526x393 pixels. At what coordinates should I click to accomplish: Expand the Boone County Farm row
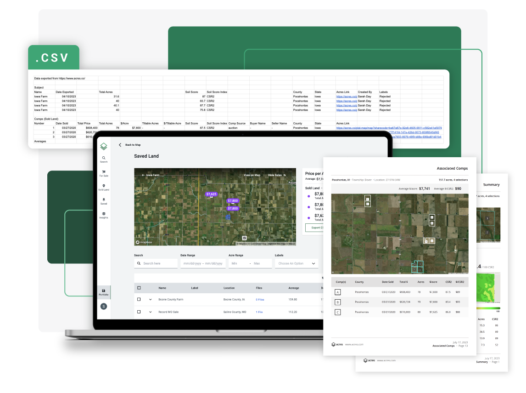pyautogui.click(x=151, y=299)
